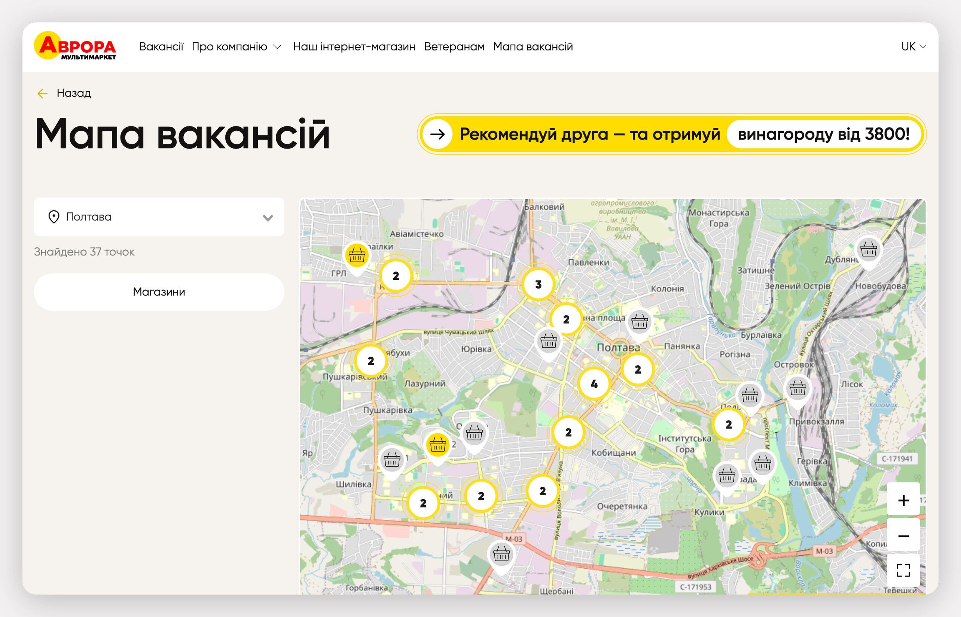Screen dimensions: 961x617
Task: Click the Аврора Мультимаркет logo
Action: tap(75, 46)
